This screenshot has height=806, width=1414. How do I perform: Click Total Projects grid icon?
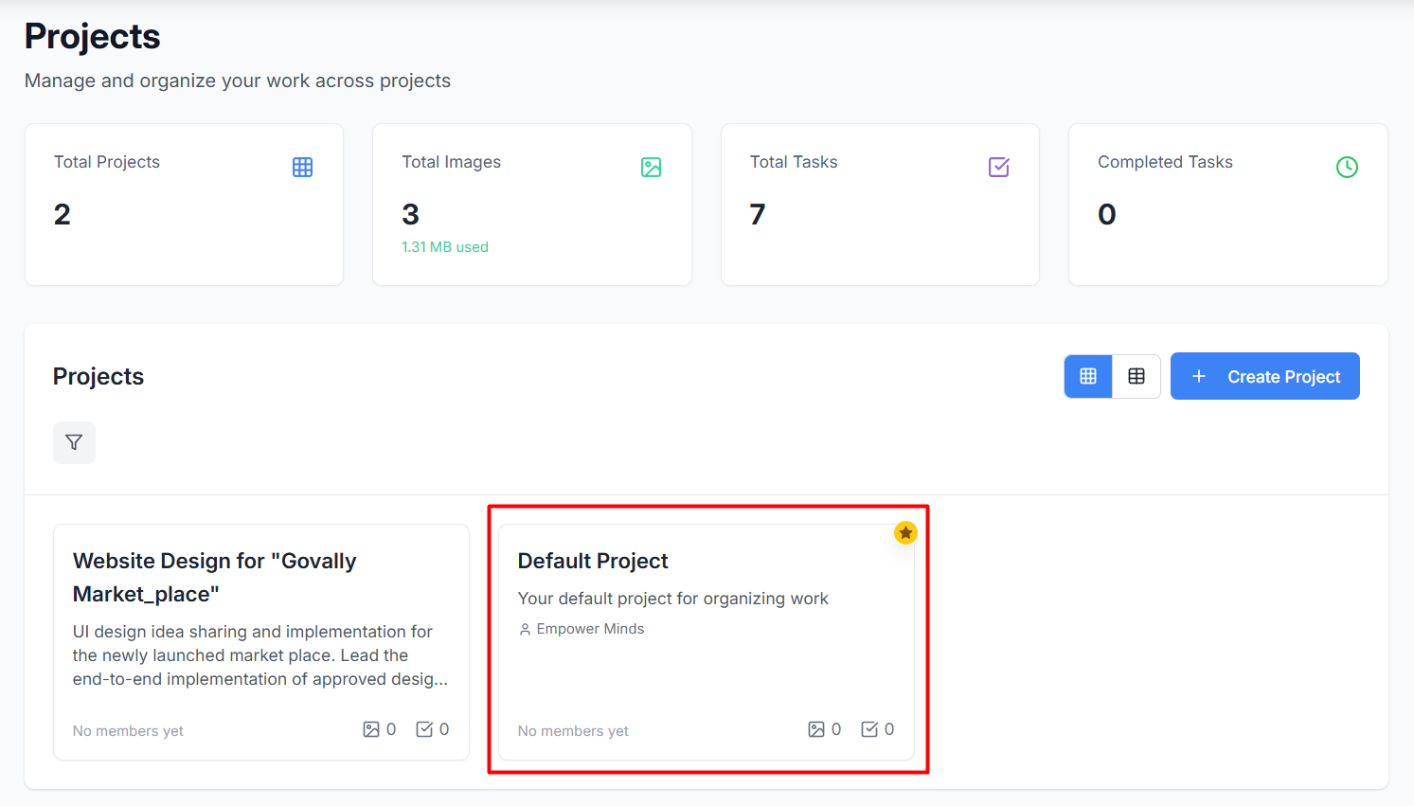point(302,168)
